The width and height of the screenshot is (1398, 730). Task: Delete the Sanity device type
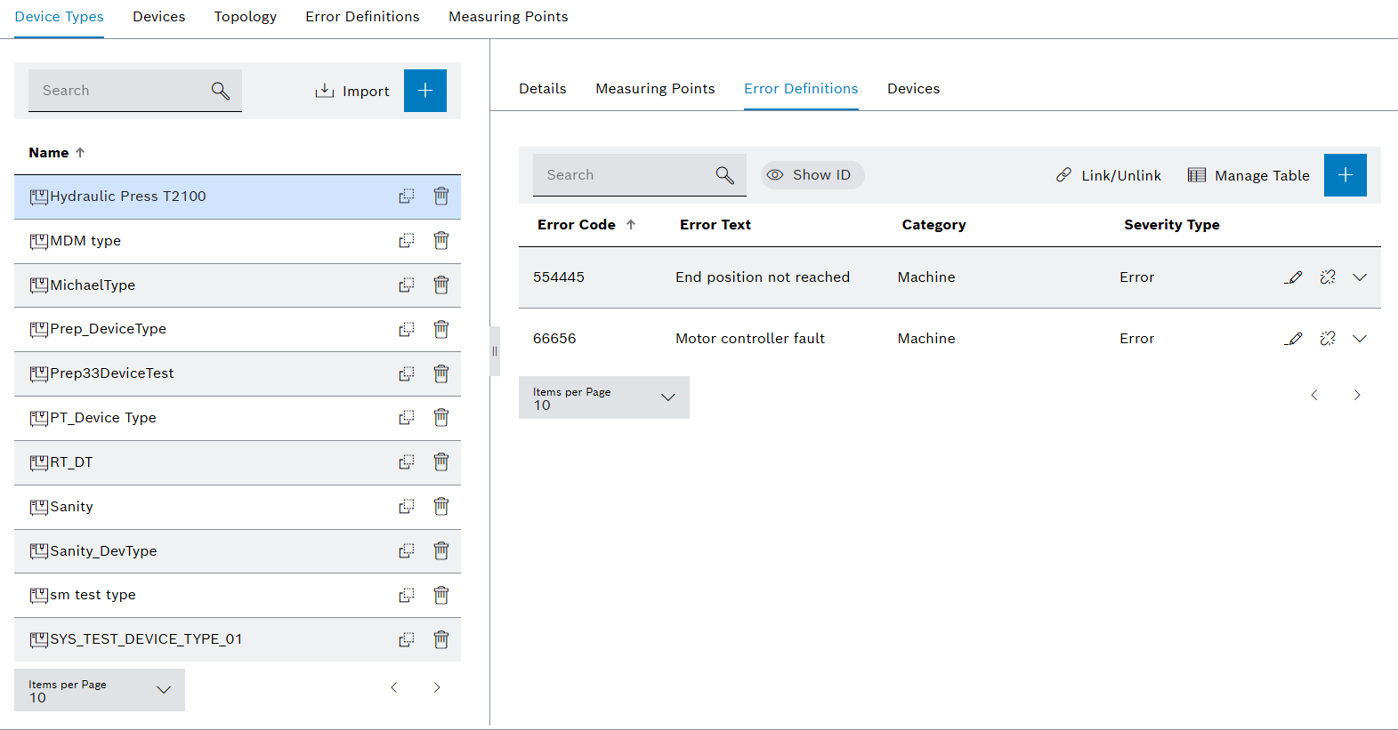click(x=440, y=507)
